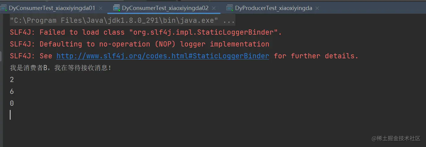Select the DyConsumerTest_xiaoxiyingda02 run tab label
This screenshot has width=426, height=147.
point(165,8)
